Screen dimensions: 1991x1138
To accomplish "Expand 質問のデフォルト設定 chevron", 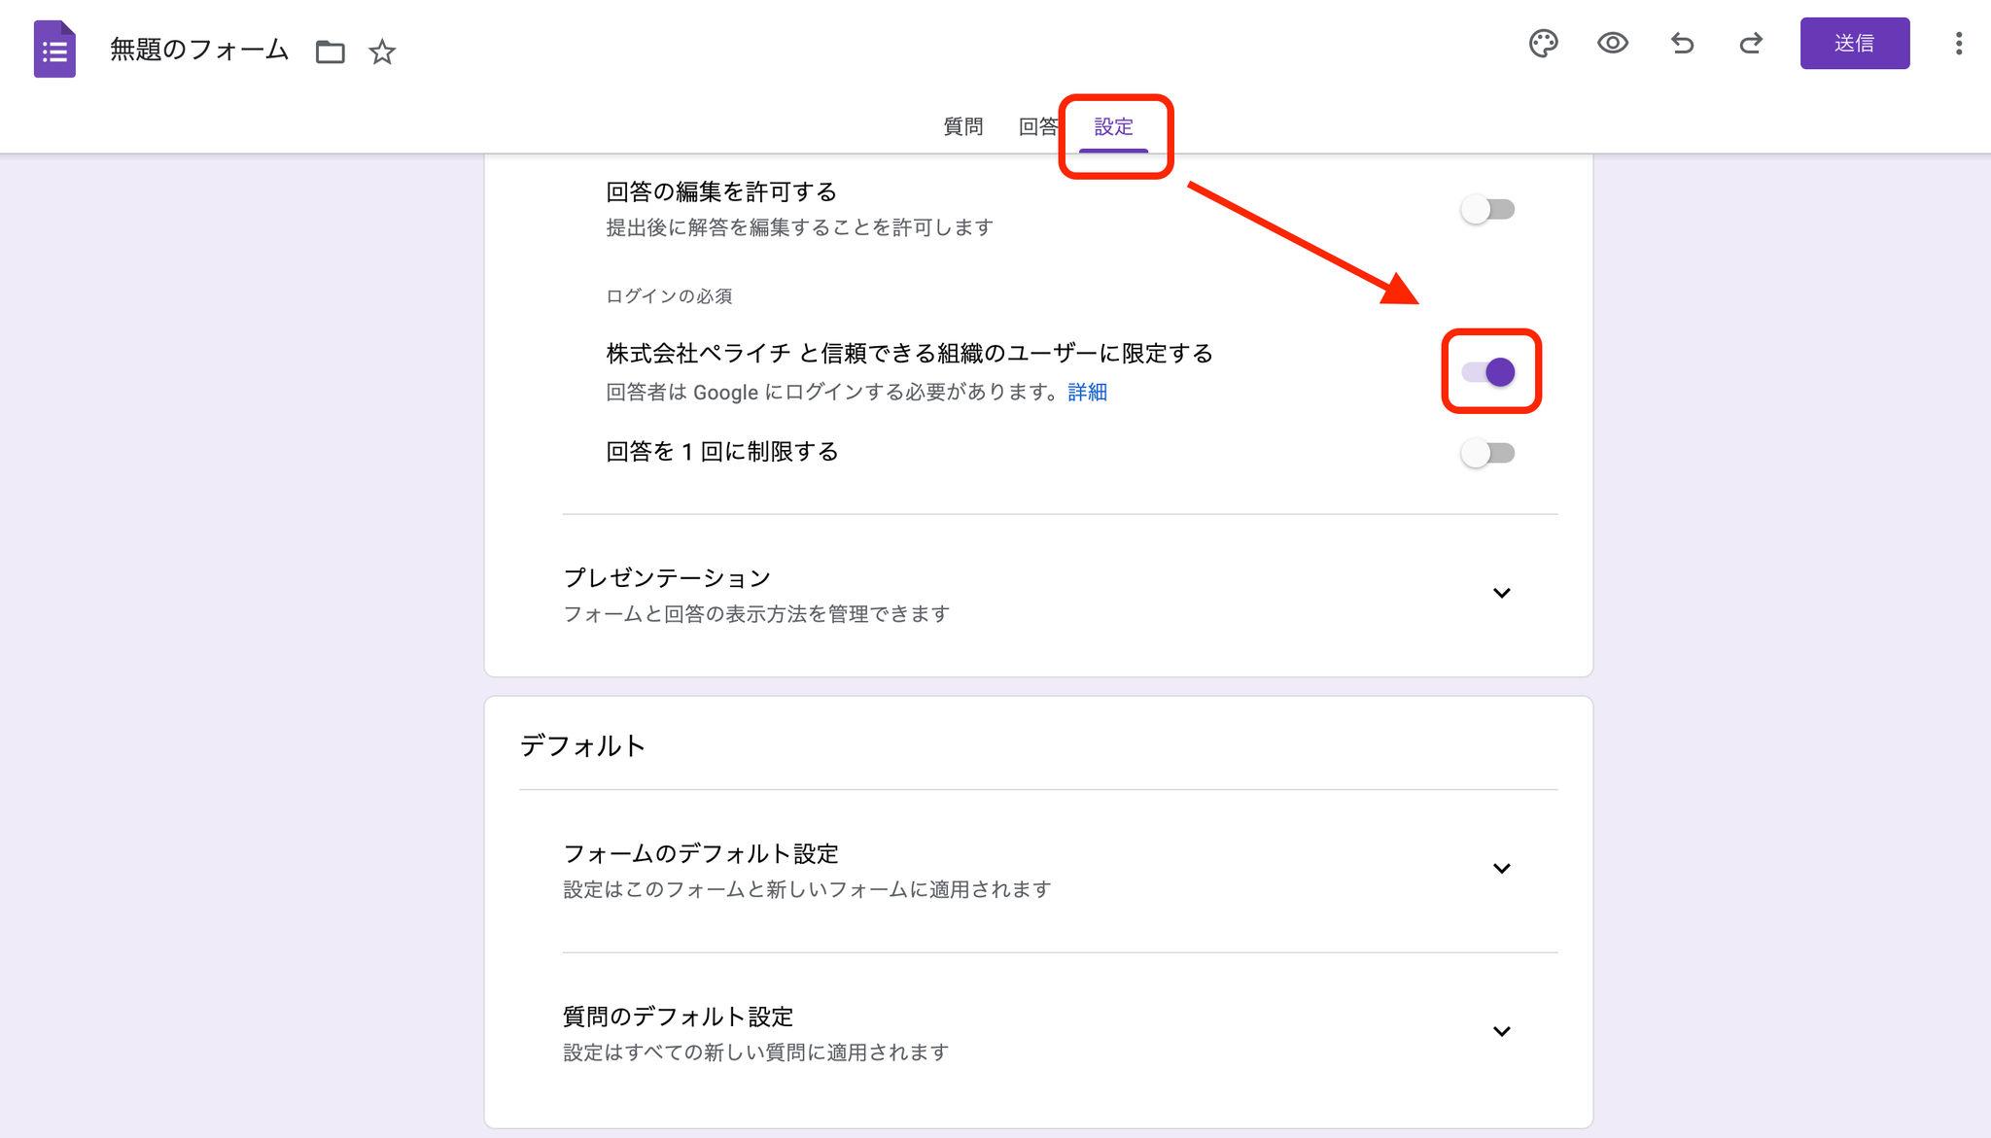I will coord(1502,1031).
